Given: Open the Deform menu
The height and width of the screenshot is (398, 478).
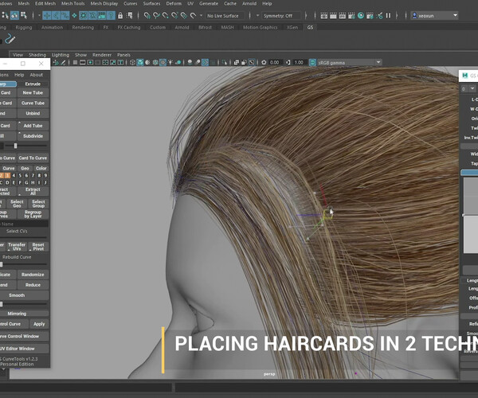Looking at the screenshot, I should 174,3.
